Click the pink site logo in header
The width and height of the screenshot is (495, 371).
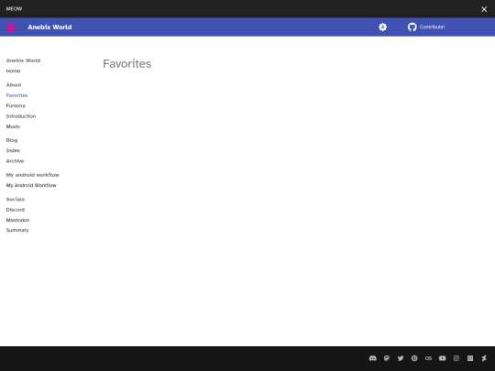tap(11, 27)
